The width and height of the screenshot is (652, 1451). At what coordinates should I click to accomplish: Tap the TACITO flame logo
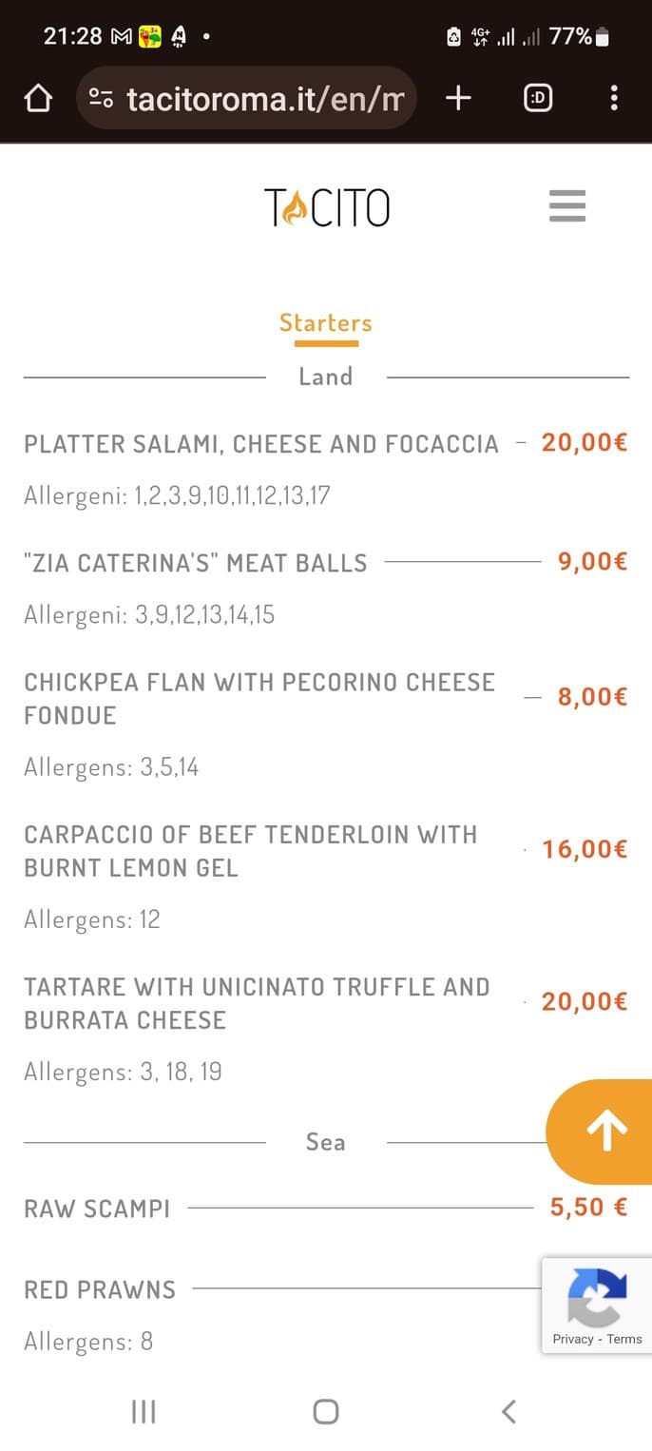(x=327, y=205)
